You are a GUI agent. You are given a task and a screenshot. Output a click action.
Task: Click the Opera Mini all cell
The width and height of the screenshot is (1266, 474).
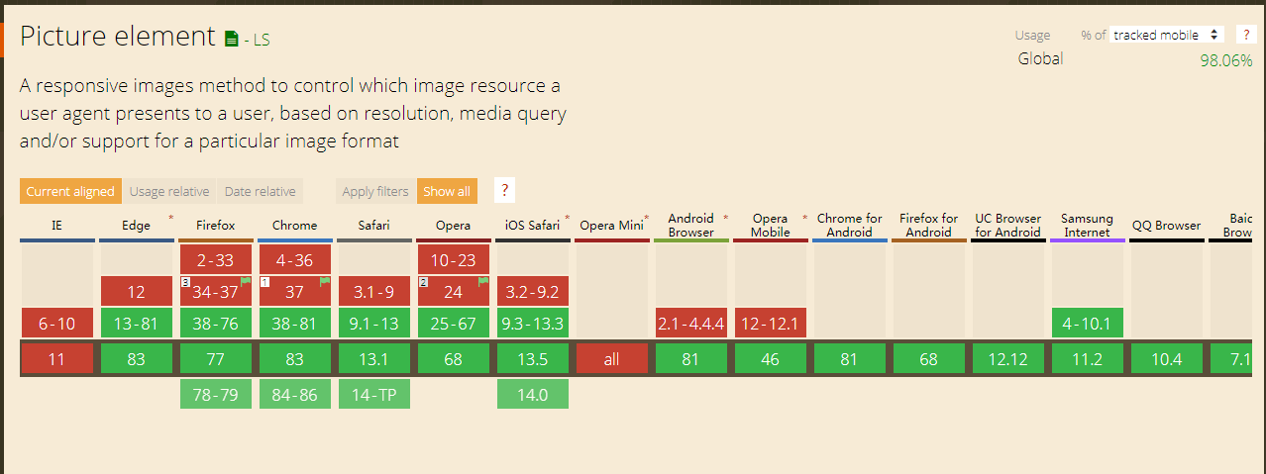pyautogui.click(x=611, y=359)
